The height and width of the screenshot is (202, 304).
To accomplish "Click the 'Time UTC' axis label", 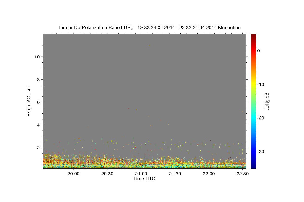I will (x=144, y=179).
